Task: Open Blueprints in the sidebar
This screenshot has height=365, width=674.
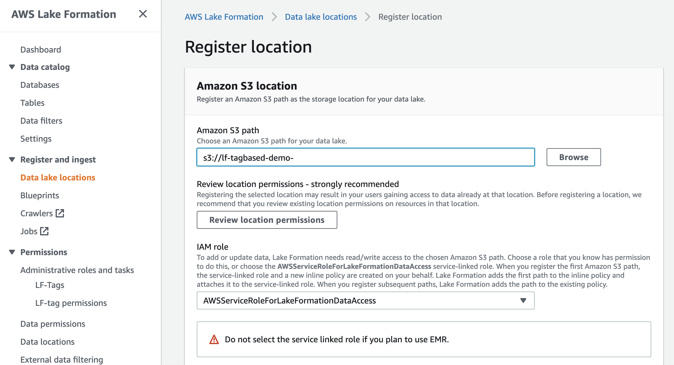Action: tap(40, 196)
